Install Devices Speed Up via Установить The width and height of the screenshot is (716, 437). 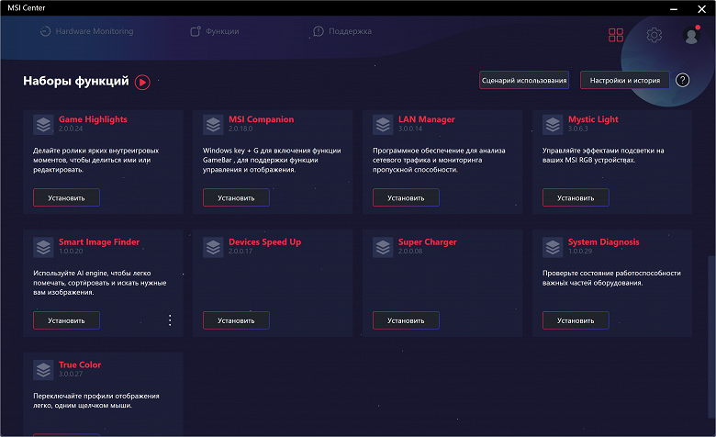tap(236, 320)
